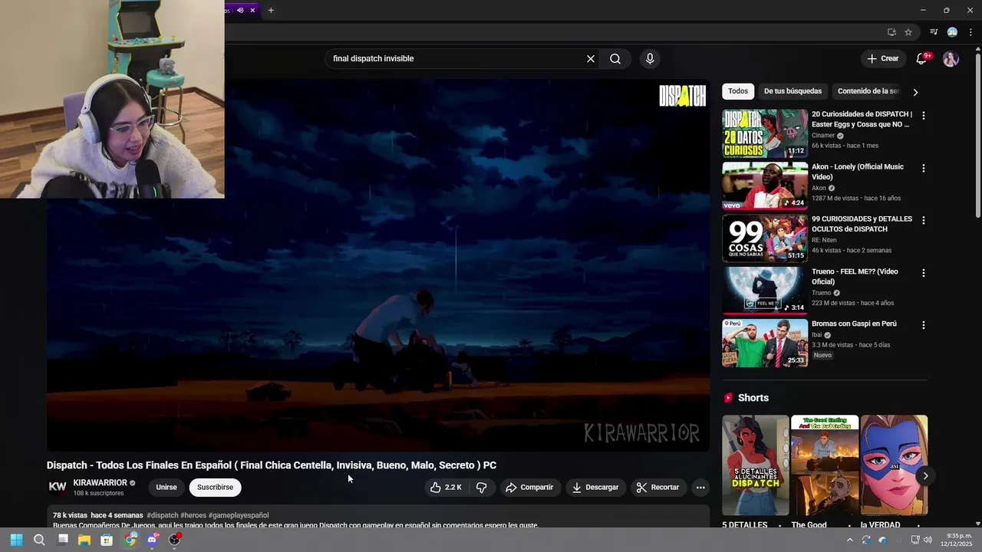Open options for the Trueno - FEEL ME?? video
Image resolution: width=982 pixels, height=552 pixels.
click(923, 273)
